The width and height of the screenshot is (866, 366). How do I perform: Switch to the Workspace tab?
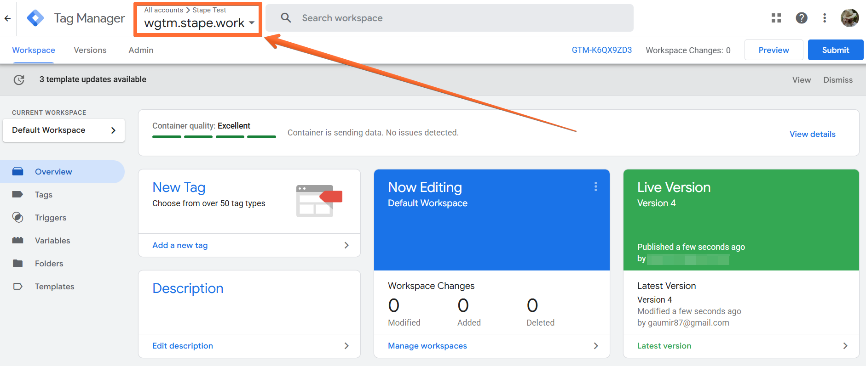[x=34, y=50]
